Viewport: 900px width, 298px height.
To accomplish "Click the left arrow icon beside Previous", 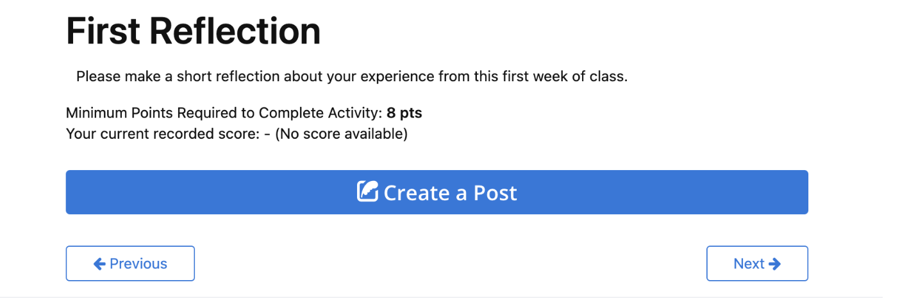I will click(x=99, y=263).
